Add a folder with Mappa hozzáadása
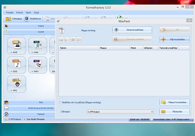Image resolution: width=195 pixels, height=136 pixels. pos(175,102)
